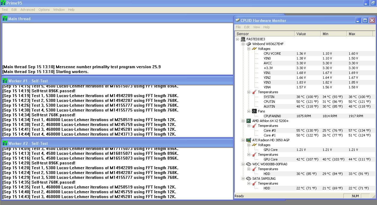Click the Worker #1 Self-Test window icon
Viewport: 377px width, 205px height.
coord(4,81)
